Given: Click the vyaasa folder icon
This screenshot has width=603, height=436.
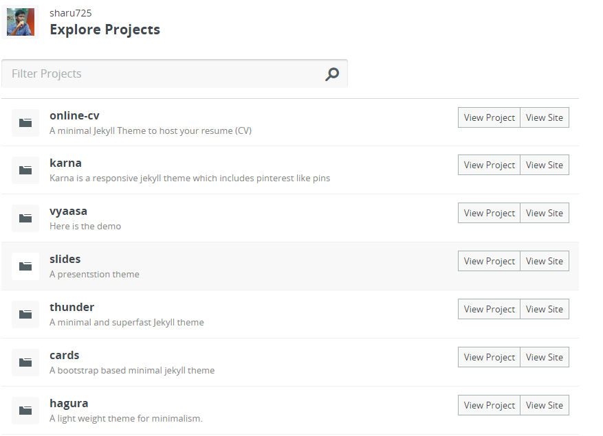Looking at the screenshot, I should click(25, 218).
